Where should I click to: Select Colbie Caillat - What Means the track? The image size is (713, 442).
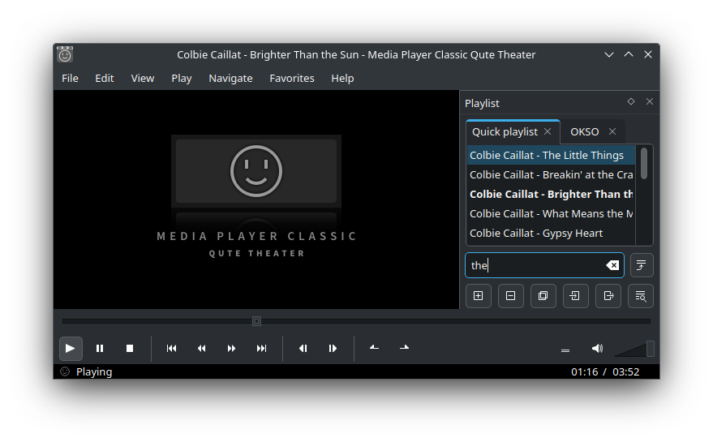click(x=551, y=214)
